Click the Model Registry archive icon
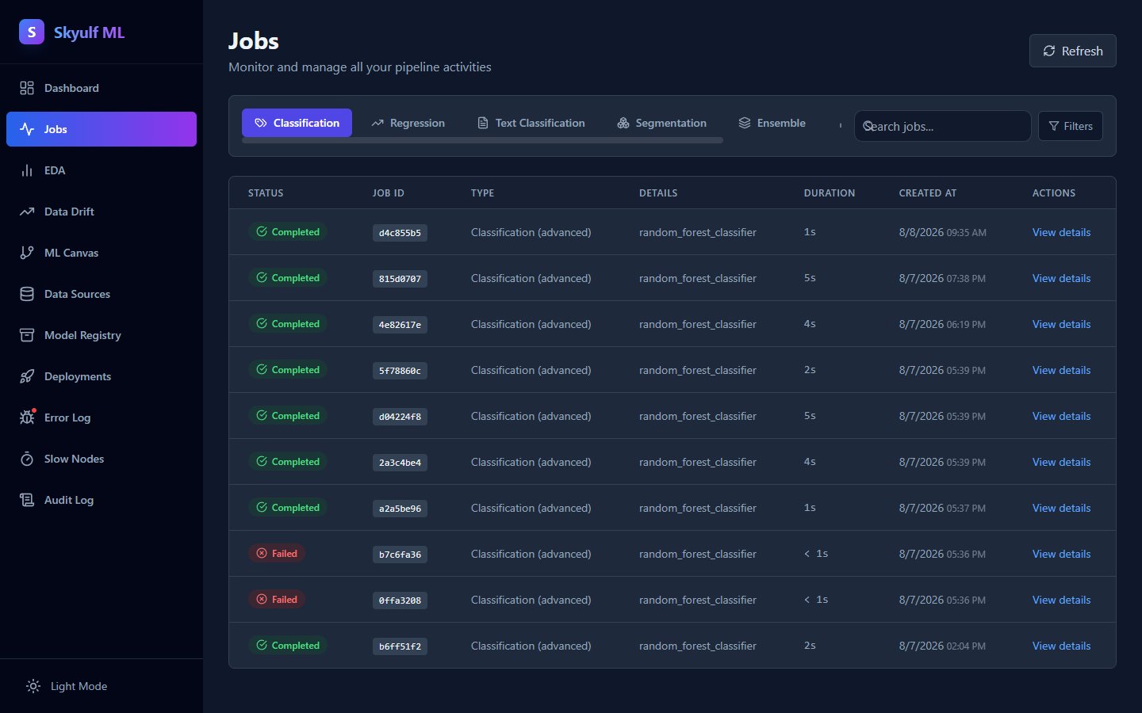This screenshot has height=713, width=1142. coord(27,335)
